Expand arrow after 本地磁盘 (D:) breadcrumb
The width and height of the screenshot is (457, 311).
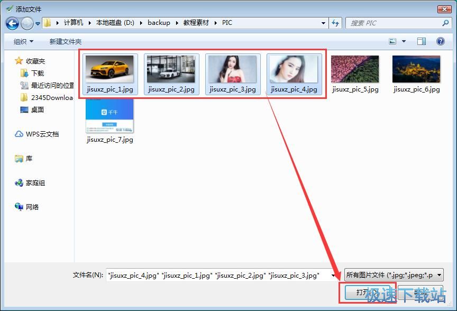pos(141,23)
